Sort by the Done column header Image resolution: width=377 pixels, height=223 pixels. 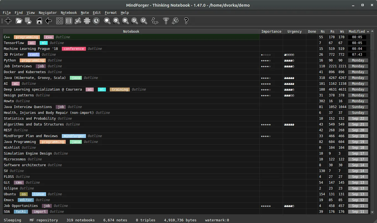(x=312, y=31)
